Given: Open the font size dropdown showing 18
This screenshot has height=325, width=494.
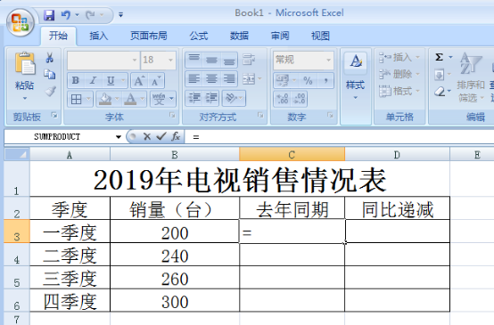Looking at the screenshot, I should tap(170, 60).
